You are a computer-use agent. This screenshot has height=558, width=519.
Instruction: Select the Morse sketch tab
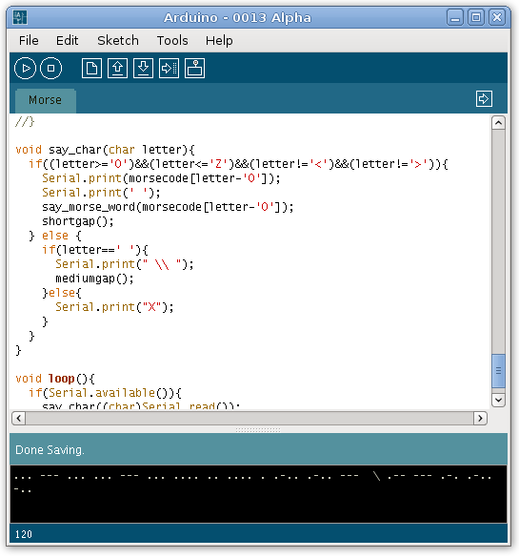(x=45, y=100)
